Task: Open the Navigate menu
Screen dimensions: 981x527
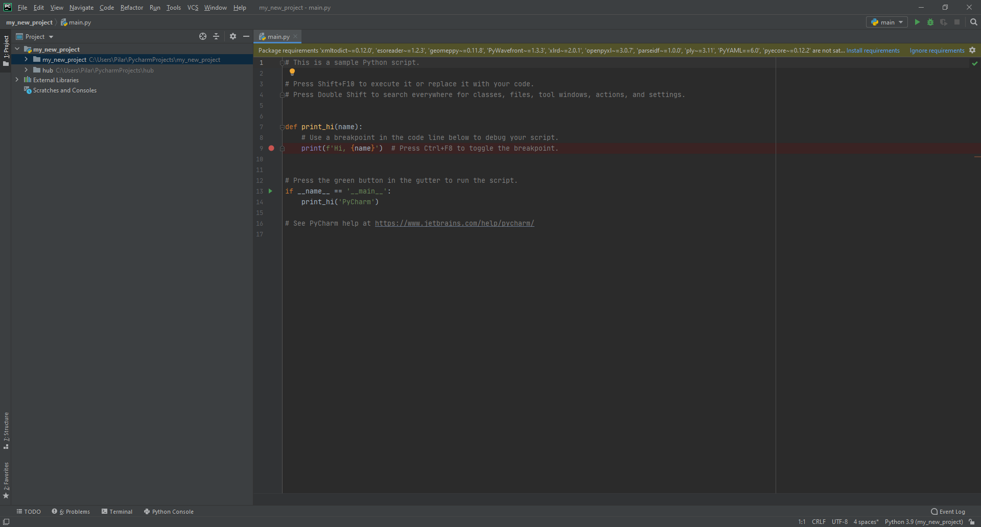Action: pyautogui.click(x=81, y=7)
